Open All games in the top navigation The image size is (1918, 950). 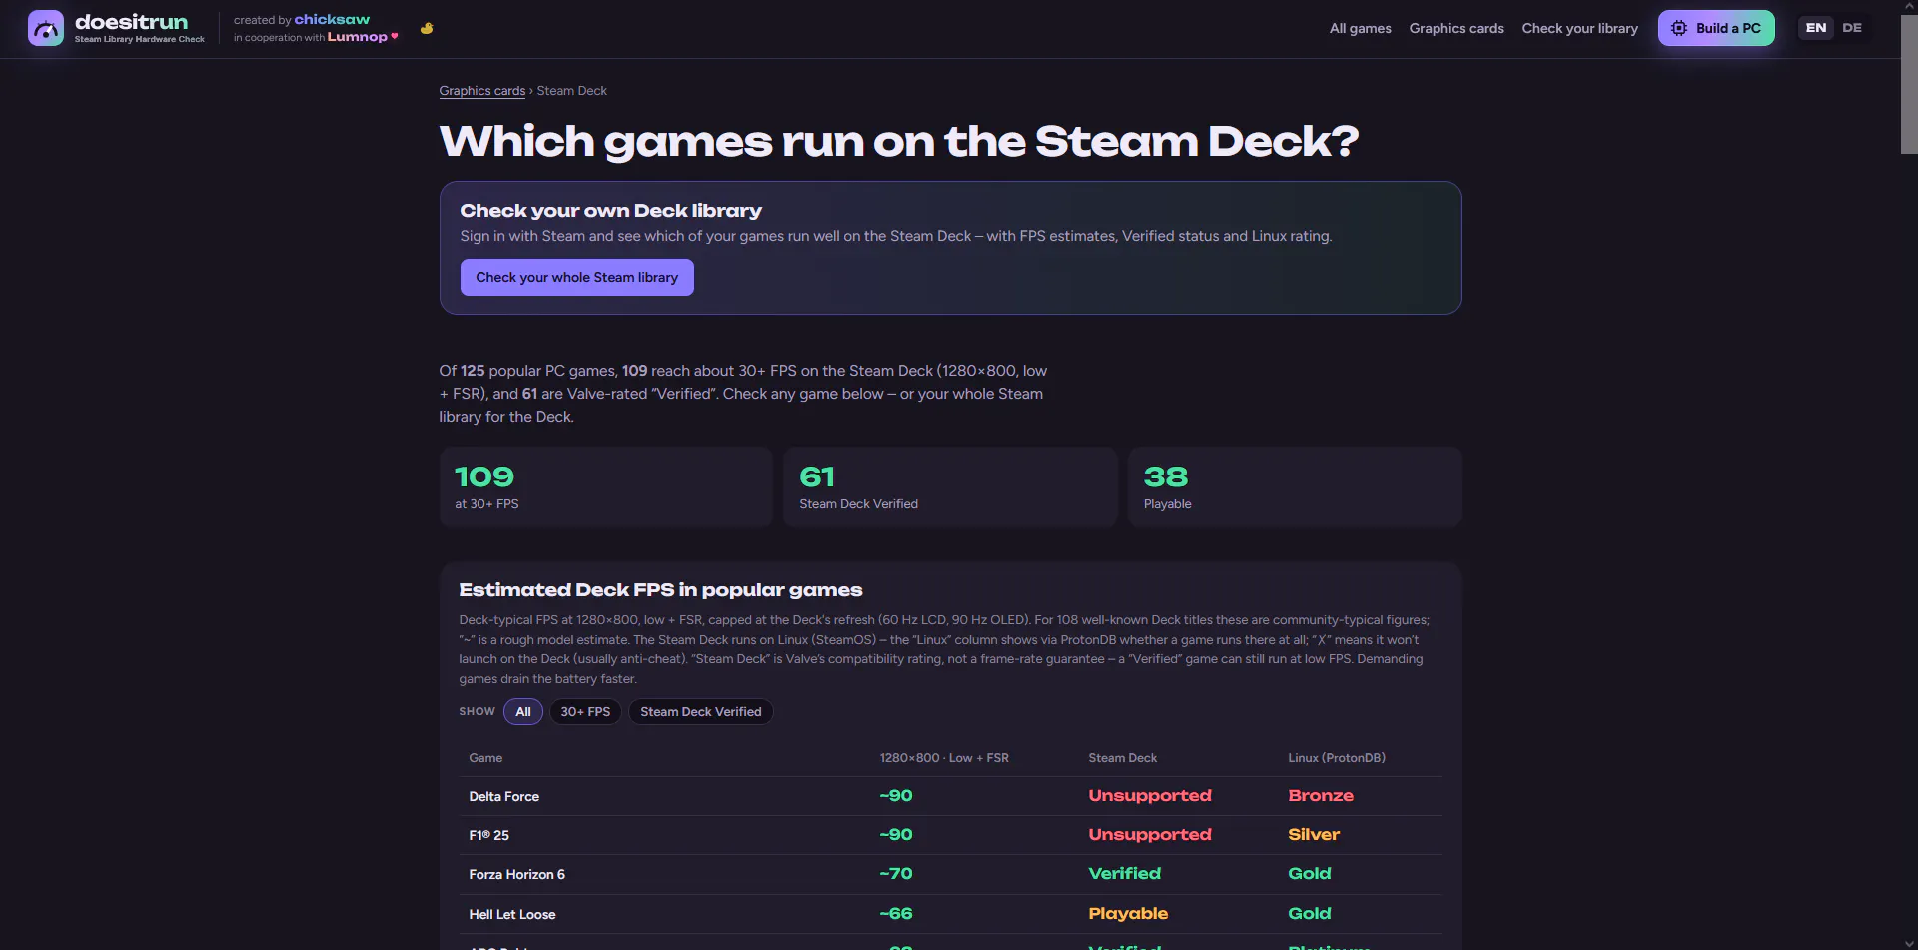1361,28
